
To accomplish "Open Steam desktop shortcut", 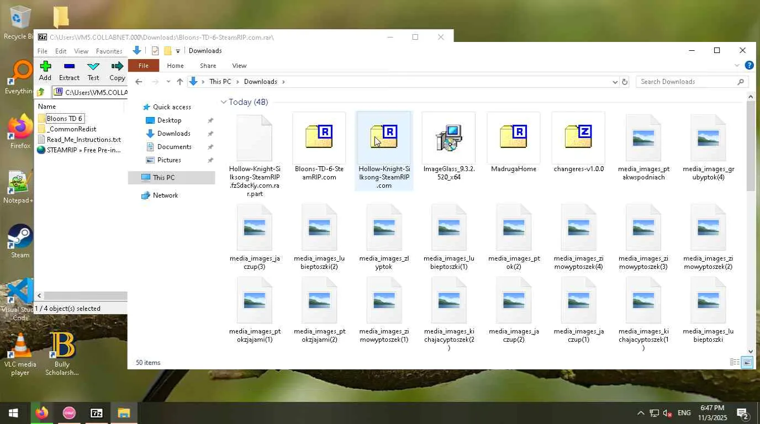I will pos(20,241).
